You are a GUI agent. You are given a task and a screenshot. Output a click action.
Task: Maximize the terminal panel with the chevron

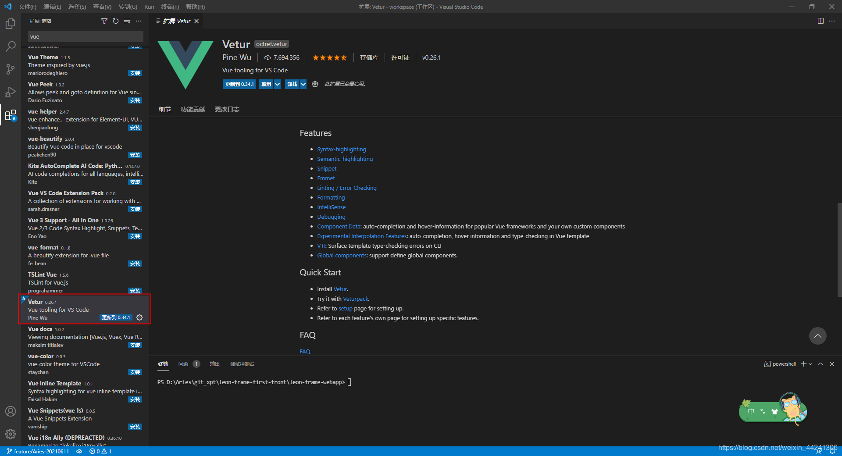(821, 363)
